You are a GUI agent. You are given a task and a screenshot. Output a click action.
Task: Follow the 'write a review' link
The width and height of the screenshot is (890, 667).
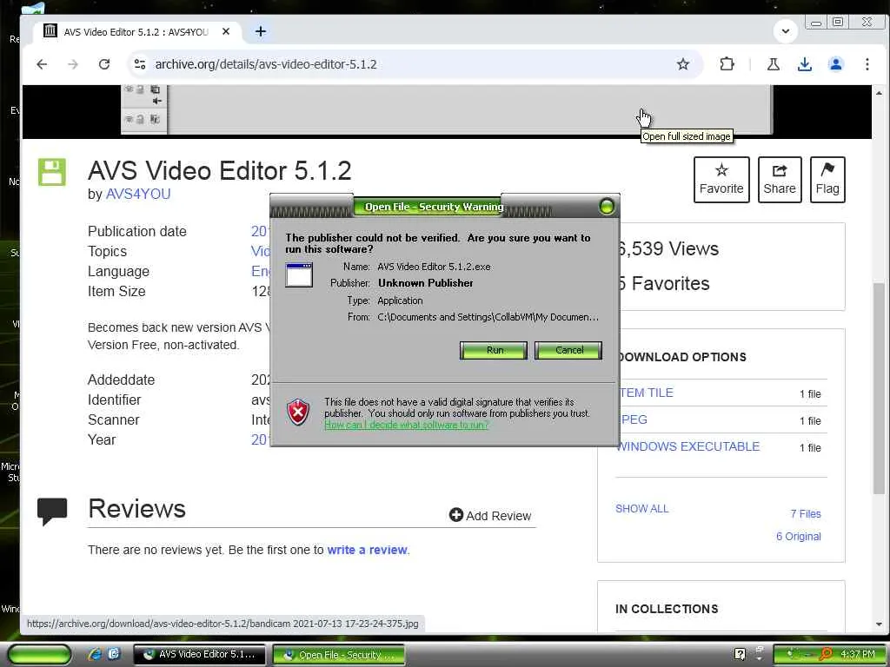coord(368,550)
